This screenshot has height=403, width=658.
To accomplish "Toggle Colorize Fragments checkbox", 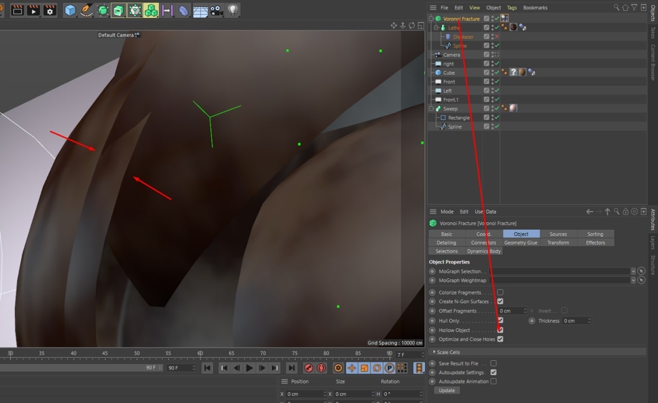I will [500, 292].
